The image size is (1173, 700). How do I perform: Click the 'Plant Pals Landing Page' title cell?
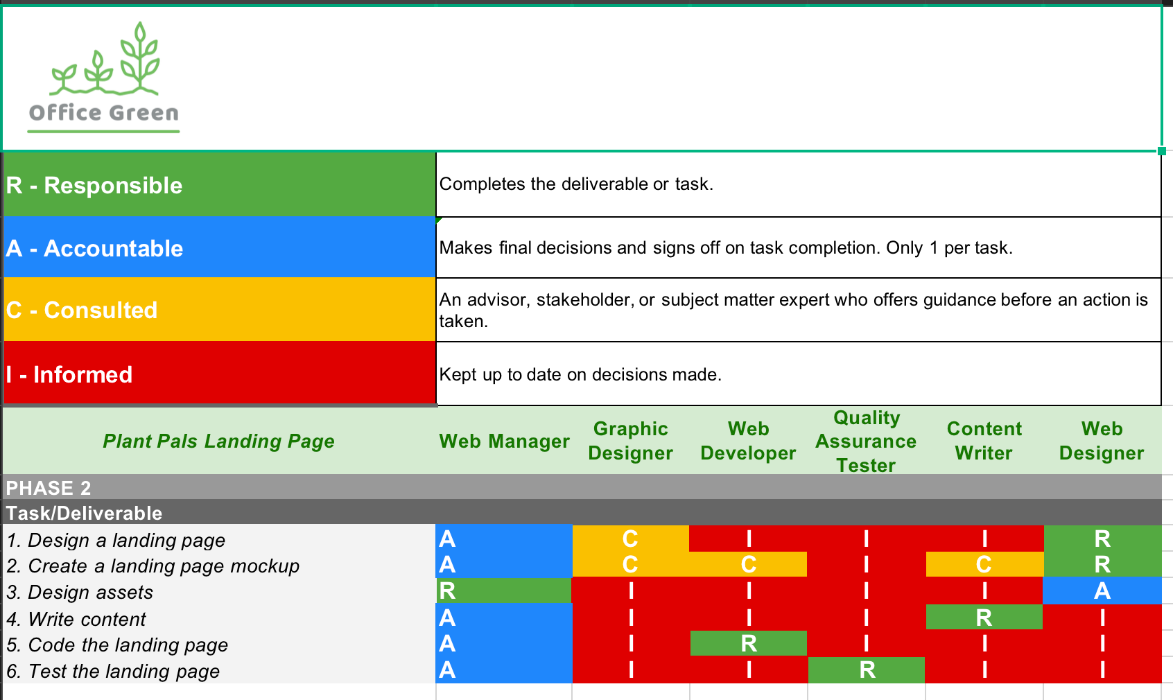[218, 441]
